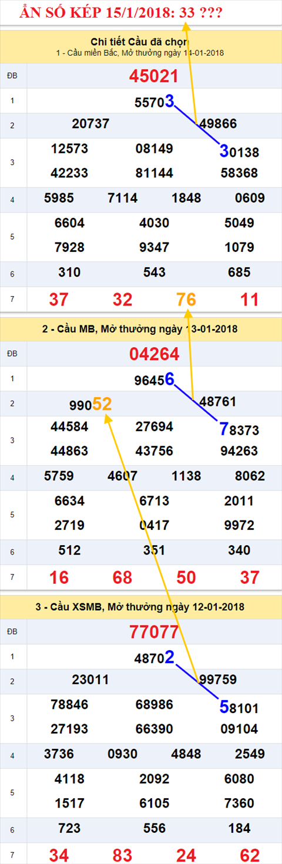Select fourth prize number 5759
Image resolution: width=282 pixels, height=864 pixels.
click(x=59, y=476)
